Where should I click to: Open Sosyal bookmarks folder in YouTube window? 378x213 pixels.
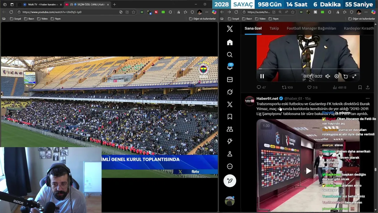16,19
